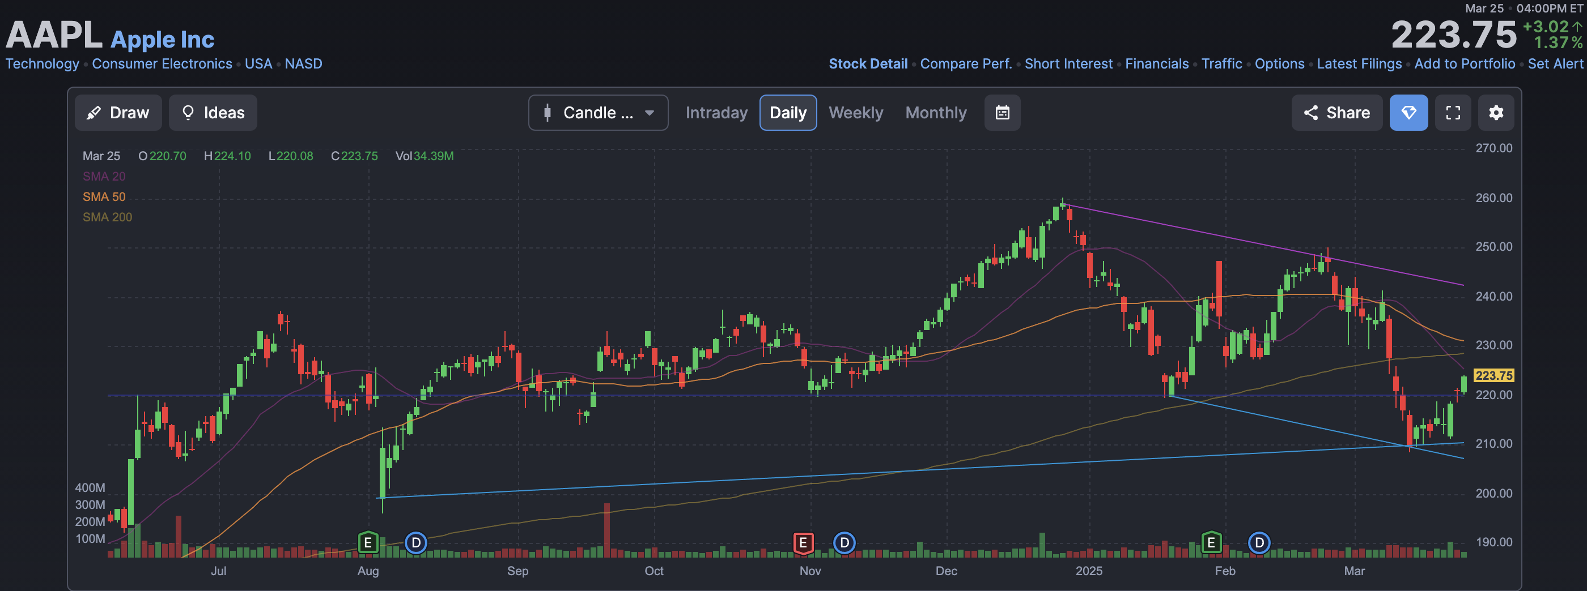This screenshot has width=1587, height=591.
Task: Click the SMA 50 indicator label
Action: click(x=104, y=196)
